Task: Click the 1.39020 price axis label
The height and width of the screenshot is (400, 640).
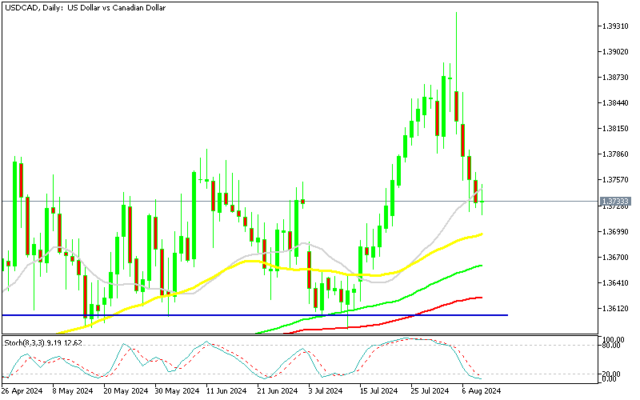Action: point(615,52)
